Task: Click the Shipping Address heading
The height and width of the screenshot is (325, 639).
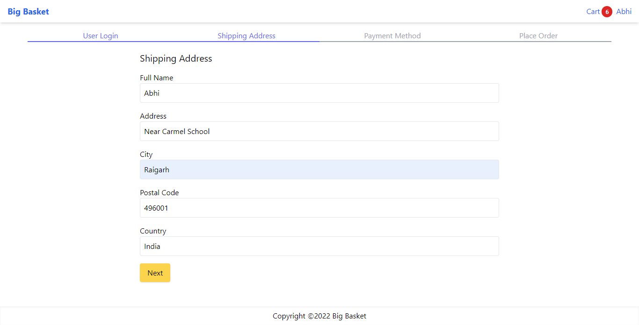Action: point(176,59)
